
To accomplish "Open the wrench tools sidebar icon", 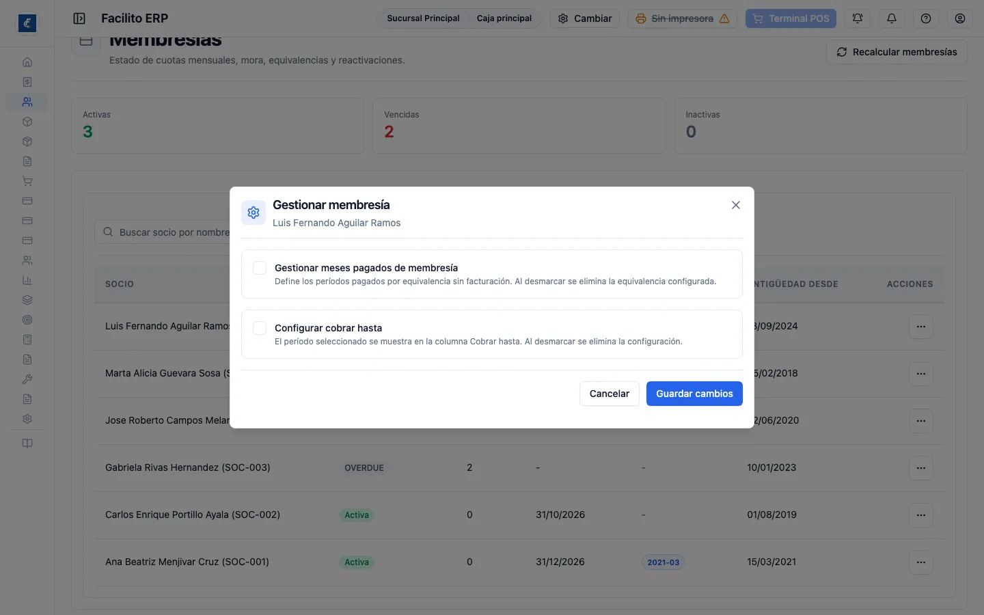I will [x=27, y=379].
